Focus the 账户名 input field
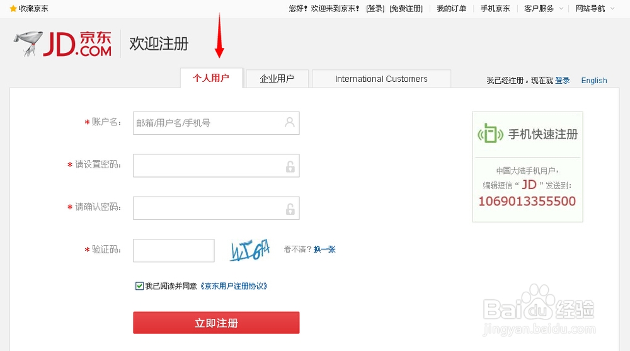 [216, 123]
